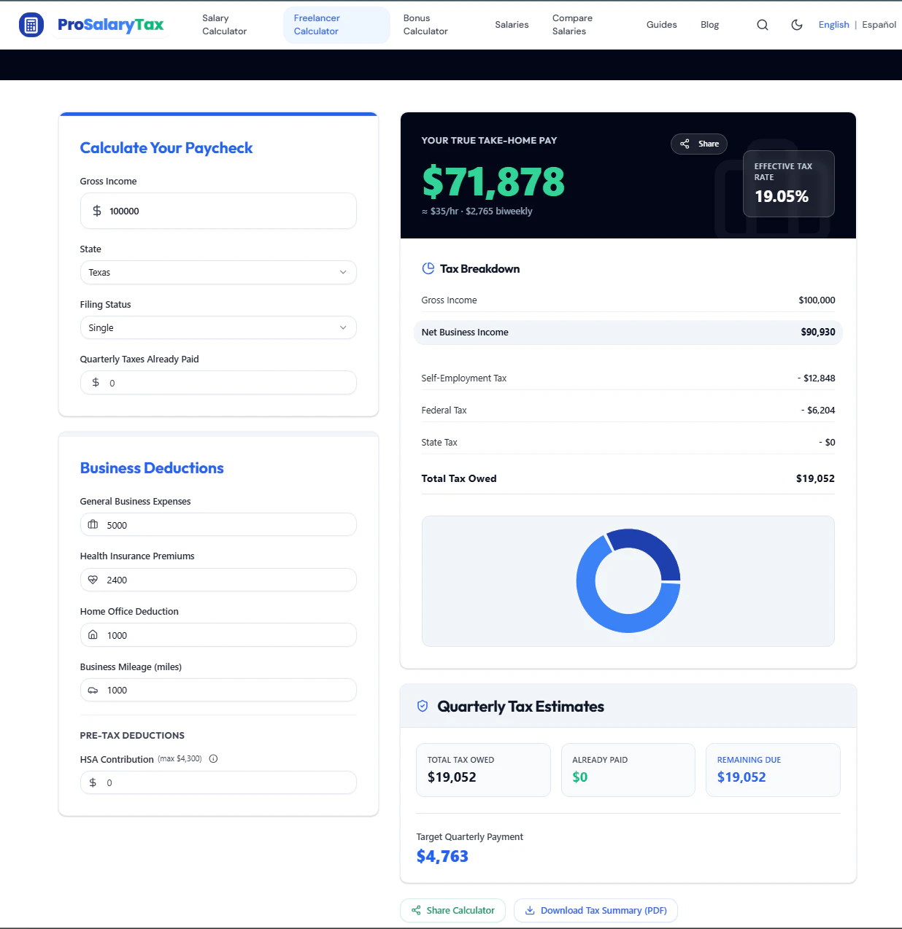Go to the Bonus Calculator nav item
The height and width of the screenshot is (929, 902).
[x=425, y=25]
